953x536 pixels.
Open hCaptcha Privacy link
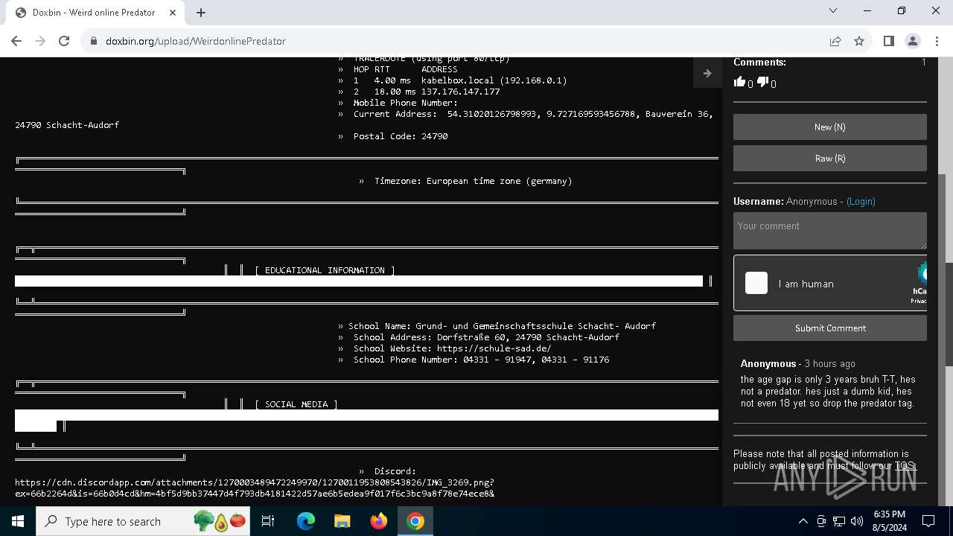tap(918, 301)
